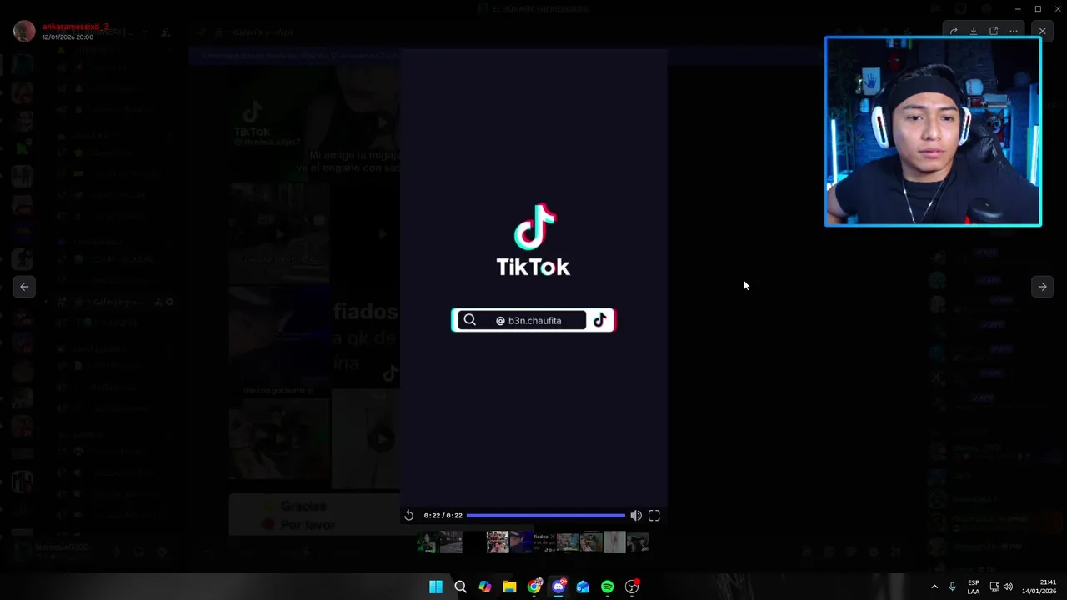Select the green-tinted thumbnail in the strip
The height and width of the screenshot is (600, 1067).
coord(427,542)
